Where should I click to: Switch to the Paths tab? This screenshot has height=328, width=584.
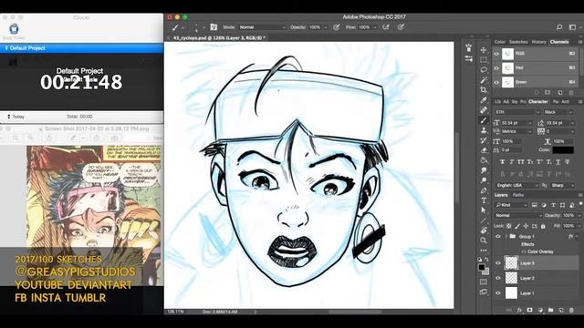[518, 195]
